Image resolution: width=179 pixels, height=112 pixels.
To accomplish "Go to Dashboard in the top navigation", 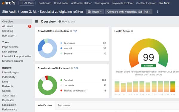I will pyautogui.click(x=45, y=3).
